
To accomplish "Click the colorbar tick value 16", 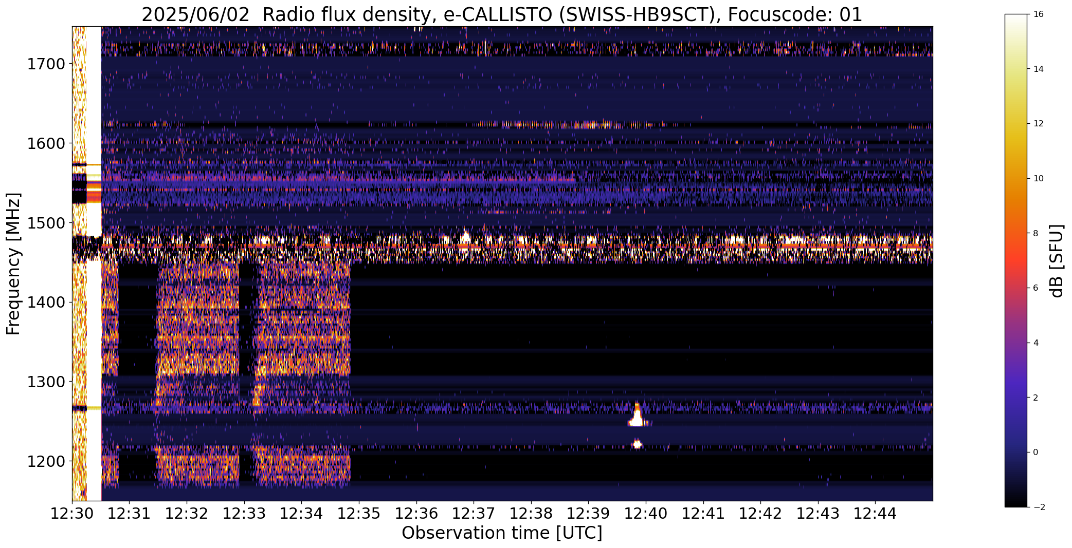I will coord(1038,14).
